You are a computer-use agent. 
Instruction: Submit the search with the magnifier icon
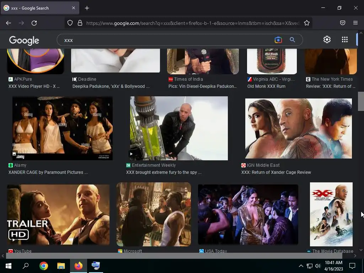click(292, 40)
